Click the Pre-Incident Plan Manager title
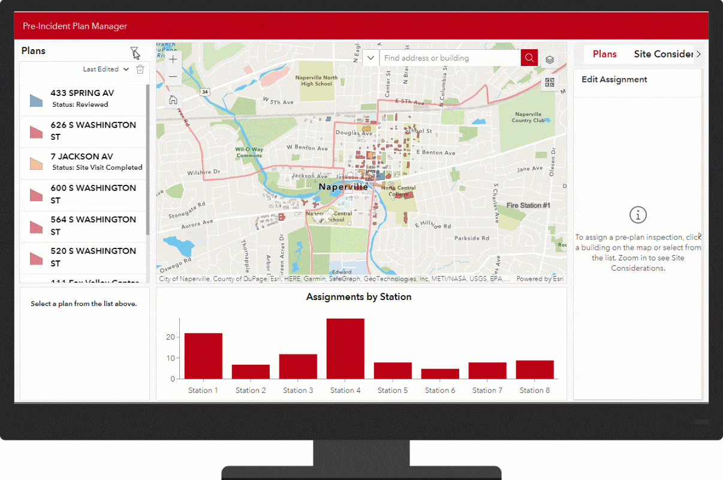 click(75, 26)
